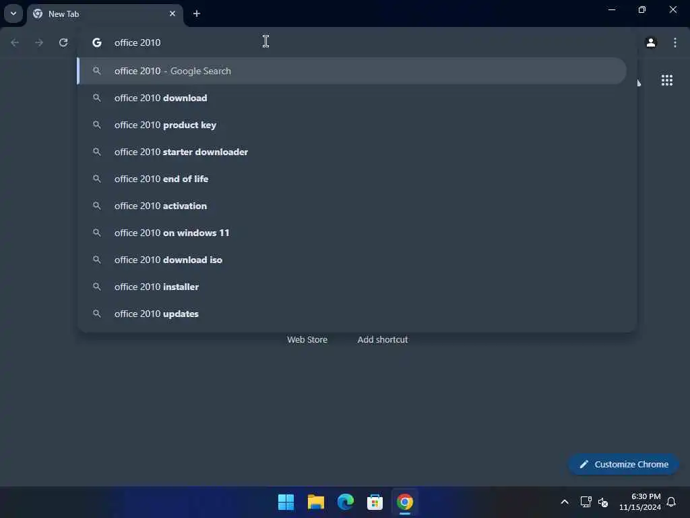Image resolution: width=690 pixels, height=518 pixels.
Task: Click search icon beside 'office 2010 download'
Action: click(97, 98)
